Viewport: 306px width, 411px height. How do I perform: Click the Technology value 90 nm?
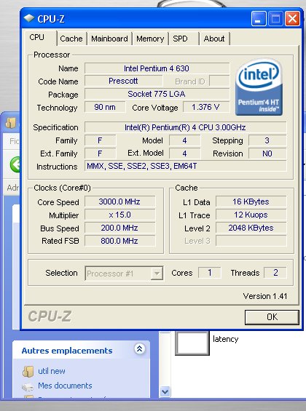[x=105, y=107]
